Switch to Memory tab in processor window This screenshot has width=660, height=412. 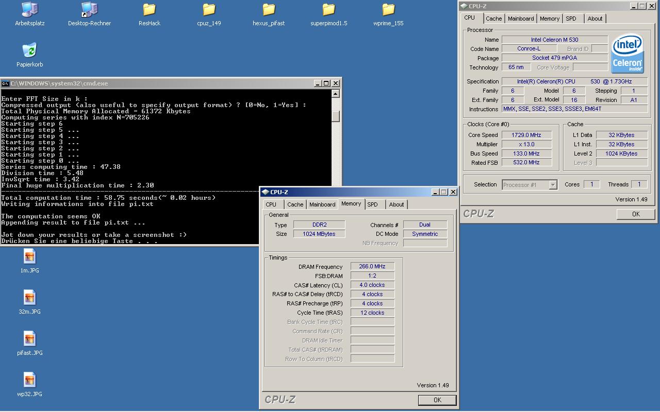(550, 19)
